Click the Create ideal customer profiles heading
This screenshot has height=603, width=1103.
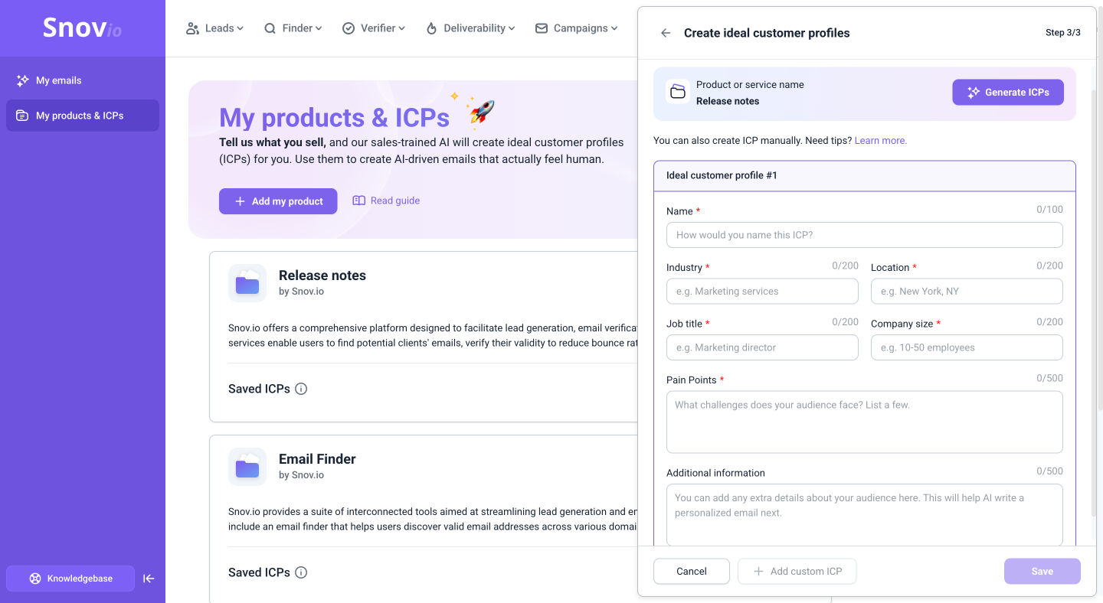pos(767,33)
